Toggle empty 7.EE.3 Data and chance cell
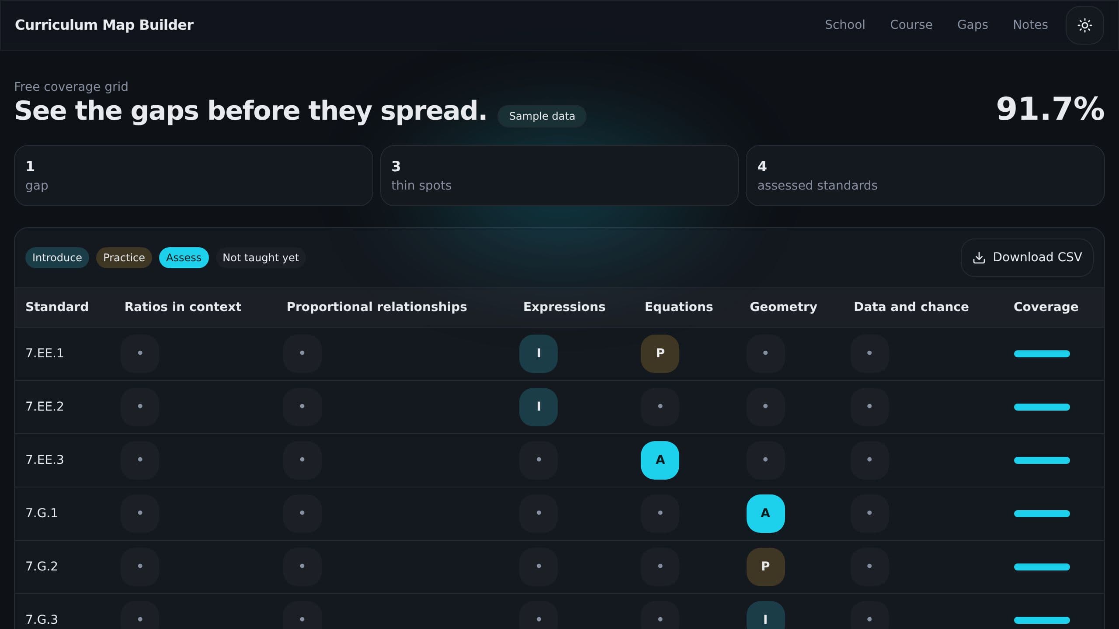 click(869, 460)
